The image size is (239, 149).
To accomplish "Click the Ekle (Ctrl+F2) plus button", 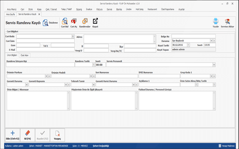I will tap(13, 135).
